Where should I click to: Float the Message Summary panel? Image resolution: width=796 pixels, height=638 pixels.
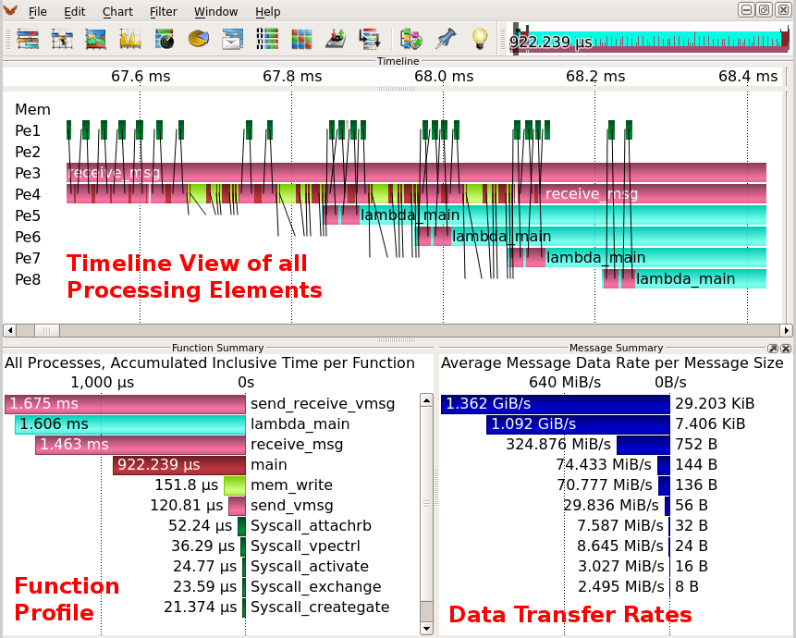773,349
